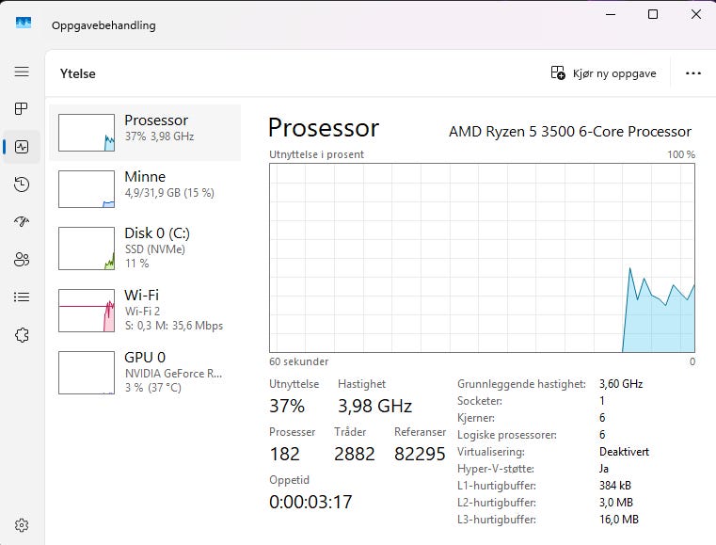Click Wi-Fi throughput text S: 0,3 M: 35,6 Mbps
Screen dimensions: 716x545
[174, 326]
